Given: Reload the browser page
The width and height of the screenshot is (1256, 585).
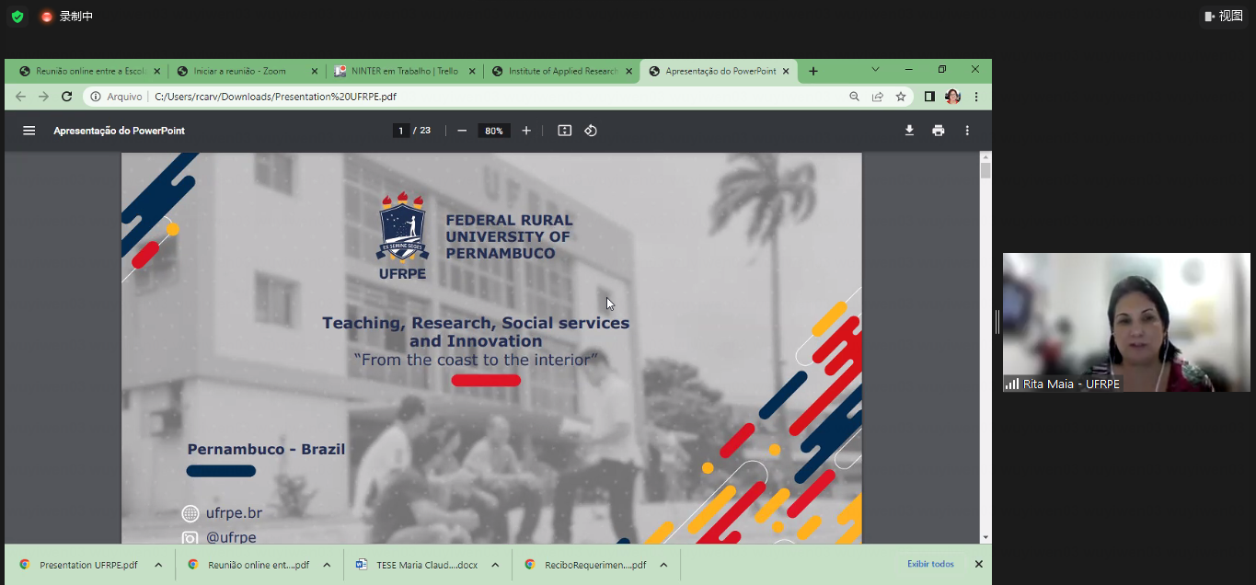Looking at the screenshot, I should (66, 97).
